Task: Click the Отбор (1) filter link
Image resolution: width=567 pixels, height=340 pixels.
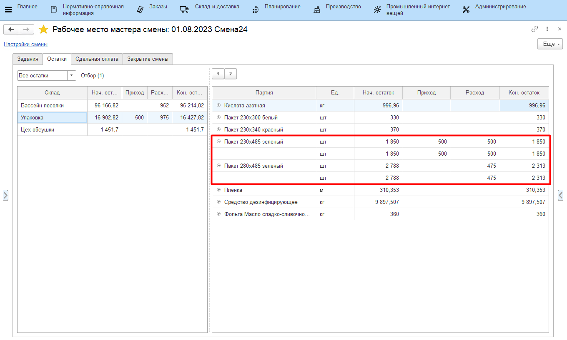Action: click(92, 75)
